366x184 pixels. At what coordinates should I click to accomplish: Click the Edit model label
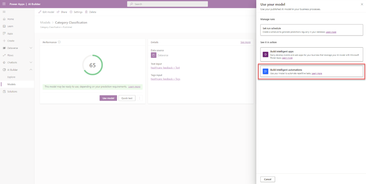click(48, 12)
